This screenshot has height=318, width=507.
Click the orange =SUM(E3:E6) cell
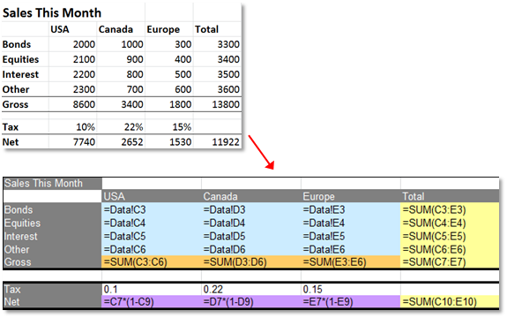(351, 262)
